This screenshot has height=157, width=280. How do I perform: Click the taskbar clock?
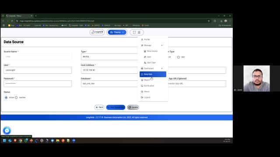click(x=227, y=140)
